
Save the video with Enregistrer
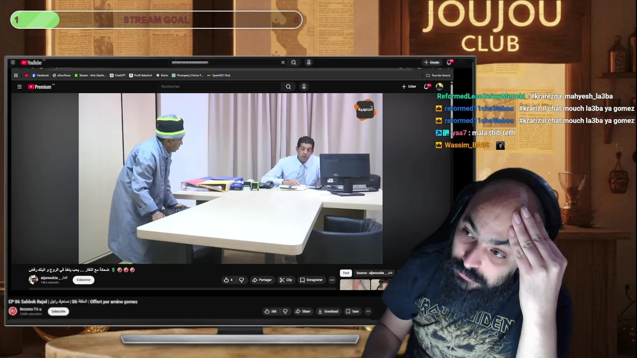pyautogui.click(x=311, y=280)
